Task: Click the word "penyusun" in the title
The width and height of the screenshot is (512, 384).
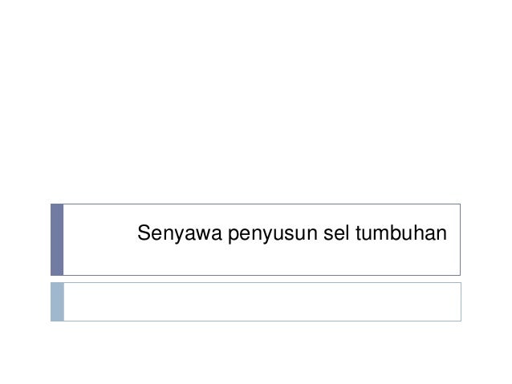Action: [273, 234]
